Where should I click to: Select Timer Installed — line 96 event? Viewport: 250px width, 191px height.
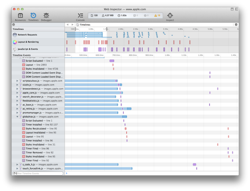(38, 140)
